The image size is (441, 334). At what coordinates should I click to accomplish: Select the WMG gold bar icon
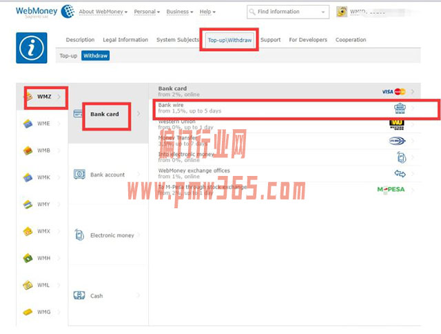click(28, 312)
